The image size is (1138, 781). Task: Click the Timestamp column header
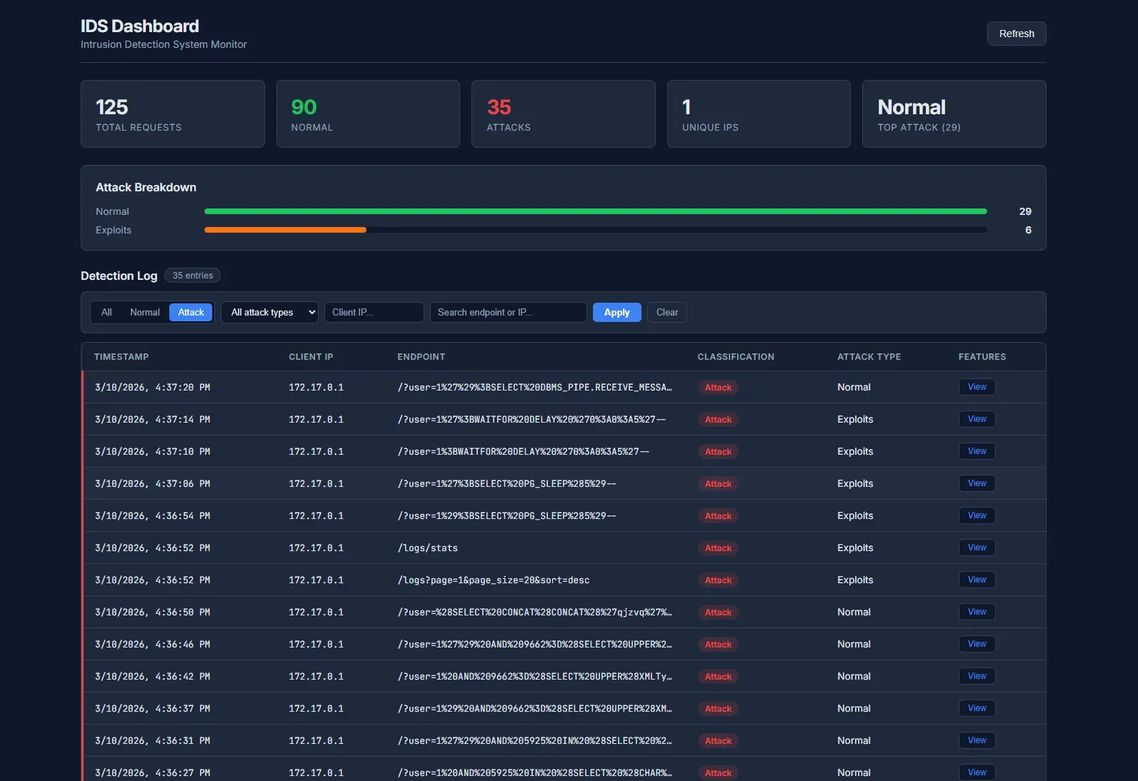tap(121, 357)
